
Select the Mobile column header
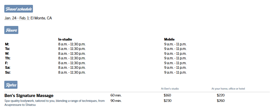(169, 39)
